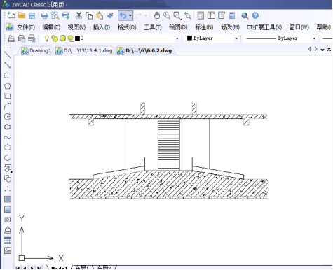Expand the ByLayer linetype dropdown
Screen dimensions: 333x270
314,38
